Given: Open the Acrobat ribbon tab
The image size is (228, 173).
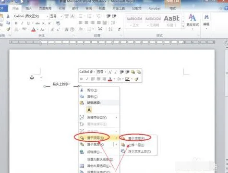Looking at the screenshot, I should [x=155, y=8].
